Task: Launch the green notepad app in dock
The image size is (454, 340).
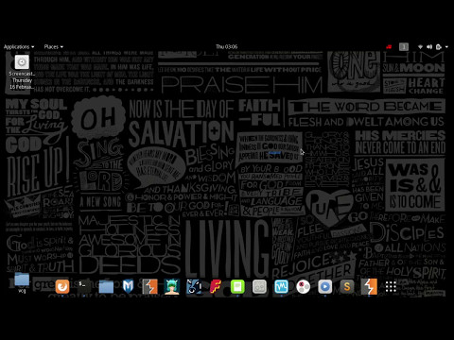Action: coord(237,287)
